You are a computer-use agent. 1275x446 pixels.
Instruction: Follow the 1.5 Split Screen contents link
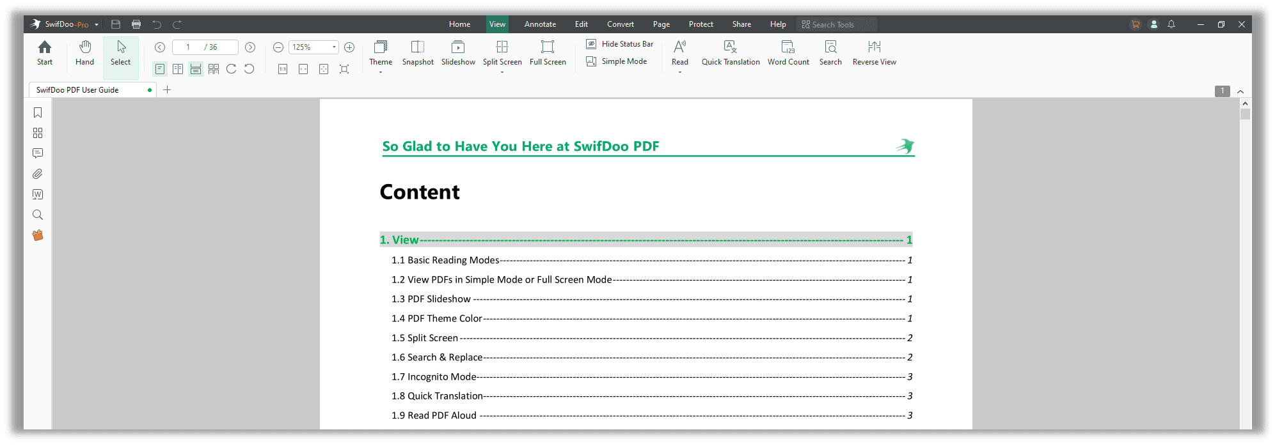point(652,338)
